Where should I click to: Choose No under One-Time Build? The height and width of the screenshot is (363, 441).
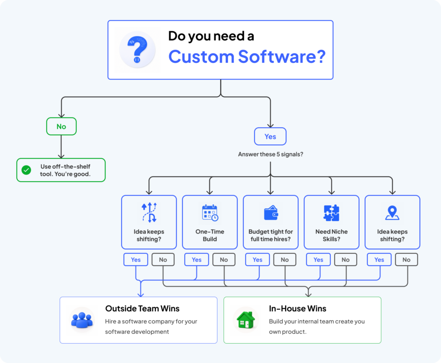pyautogui.click(x=224, y=260)
